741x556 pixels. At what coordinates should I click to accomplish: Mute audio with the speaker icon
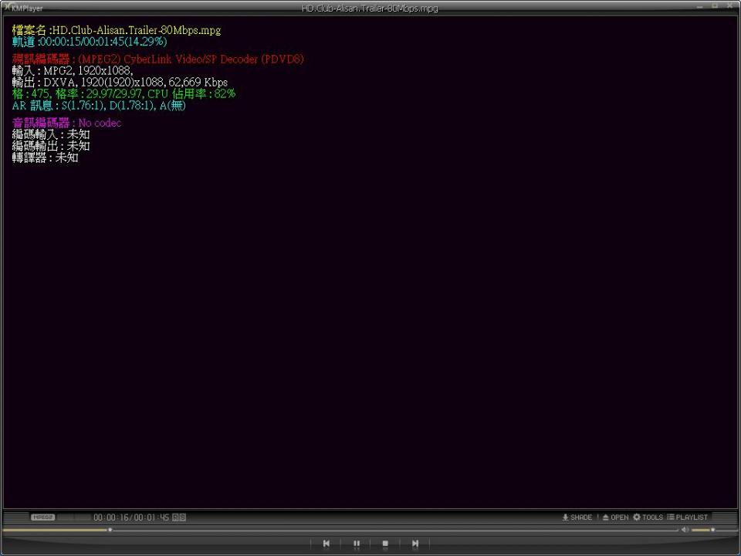[x=685, y=530]
